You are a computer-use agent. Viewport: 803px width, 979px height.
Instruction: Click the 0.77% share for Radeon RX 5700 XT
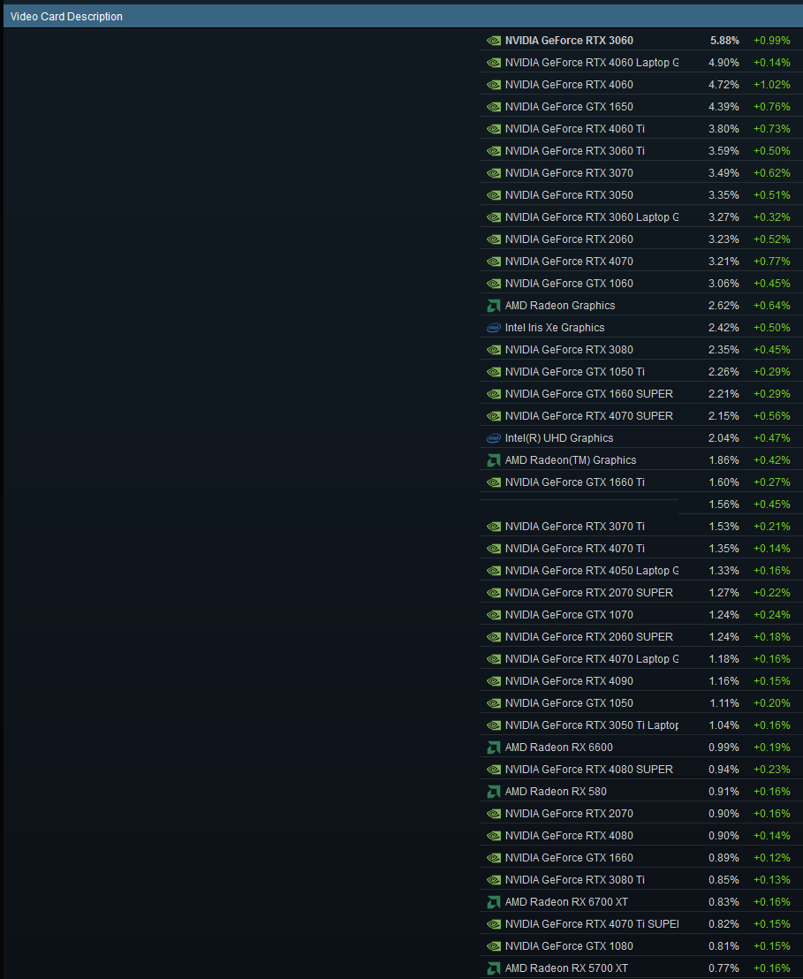coord(723,968)
